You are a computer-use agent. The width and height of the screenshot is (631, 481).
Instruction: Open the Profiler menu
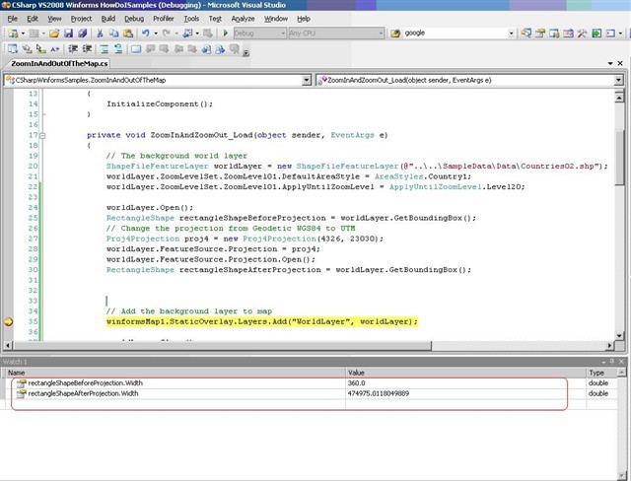pos(165,18)
